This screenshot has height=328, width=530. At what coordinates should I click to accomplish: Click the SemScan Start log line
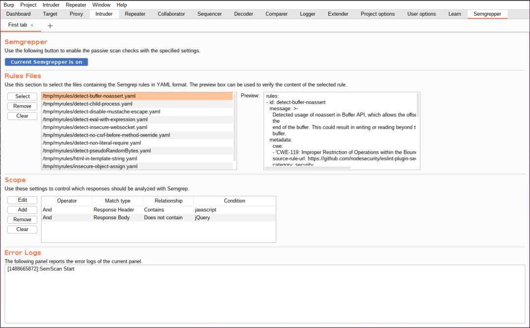pyautogui.click(x=41, y=269)
